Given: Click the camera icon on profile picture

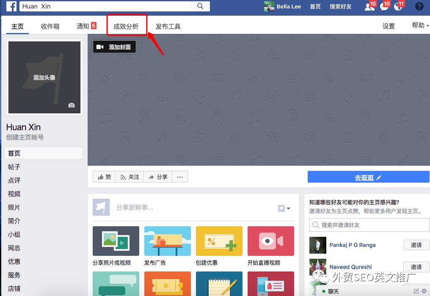Looking at the screenshot, I should click(72, 105).
